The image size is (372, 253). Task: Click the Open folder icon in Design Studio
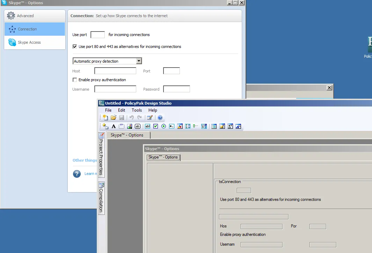tap(114, 118)
